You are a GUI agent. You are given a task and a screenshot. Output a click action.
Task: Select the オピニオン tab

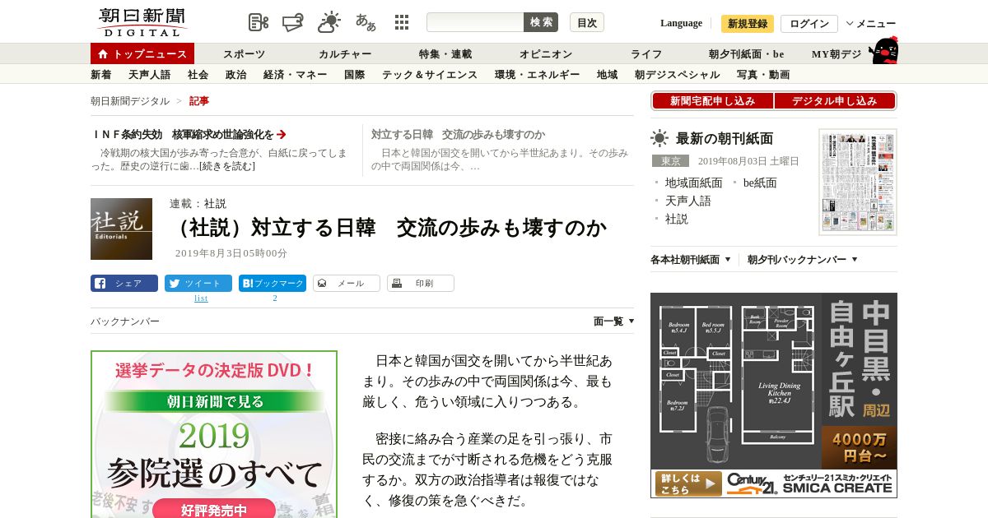coord(545,54)
